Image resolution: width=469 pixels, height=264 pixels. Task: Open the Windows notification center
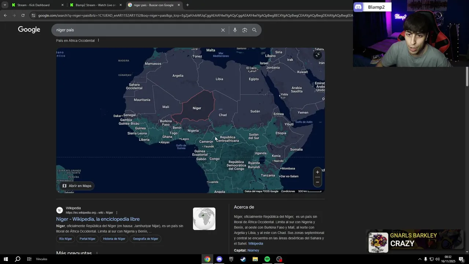pos(461,259)
